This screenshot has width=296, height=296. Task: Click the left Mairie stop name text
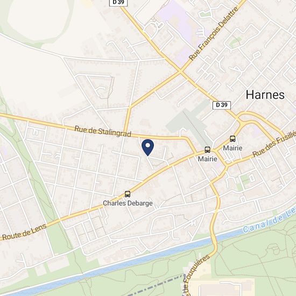[207, 159]
